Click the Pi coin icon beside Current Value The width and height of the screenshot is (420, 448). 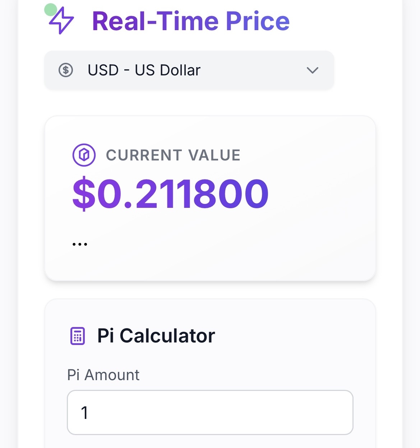(x=84, y=155)
